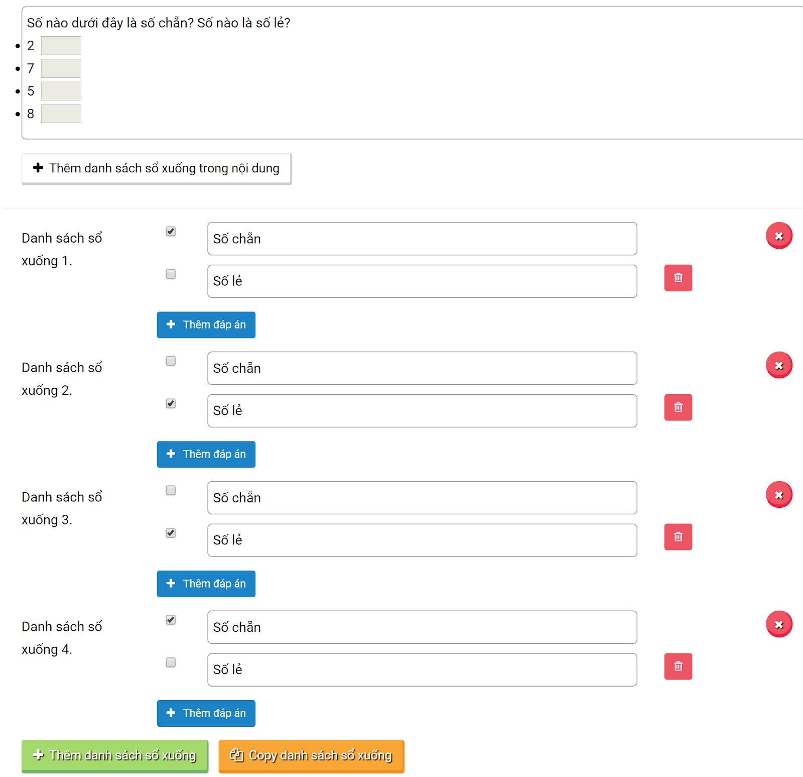The image size is (803, 777).
Task: Check Số chẵn in dropdown list 2
Action: [x=171, y=361]
